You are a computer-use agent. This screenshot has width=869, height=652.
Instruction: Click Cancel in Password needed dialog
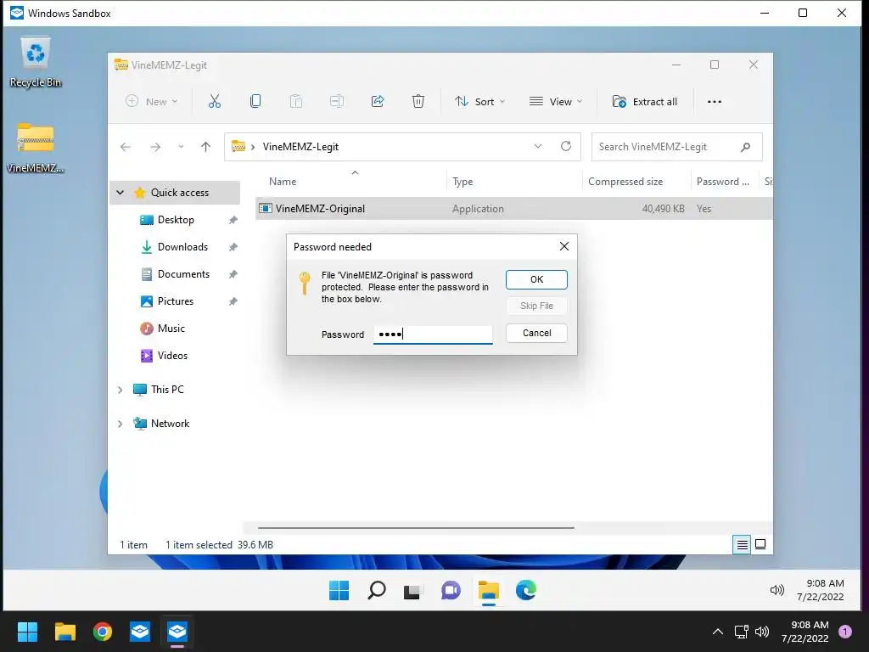[536, 333]
